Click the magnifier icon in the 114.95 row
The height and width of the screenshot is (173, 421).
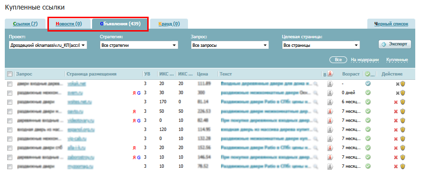coord(316,130)
